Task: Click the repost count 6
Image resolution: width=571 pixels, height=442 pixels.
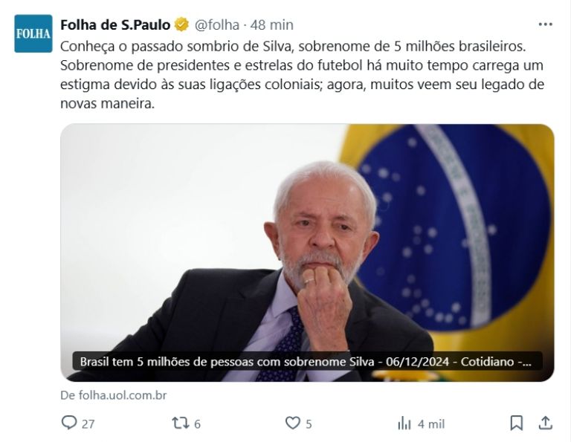Action: pyautogui.click(x=197, y=424)
